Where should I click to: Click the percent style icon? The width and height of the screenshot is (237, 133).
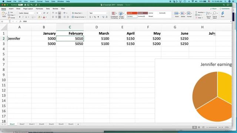coord(95,17)
